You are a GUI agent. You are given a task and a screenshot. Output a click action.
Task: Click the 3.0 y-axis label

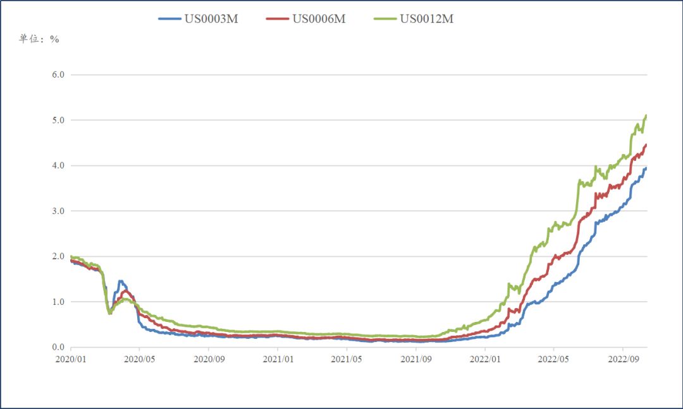point(58,211)
